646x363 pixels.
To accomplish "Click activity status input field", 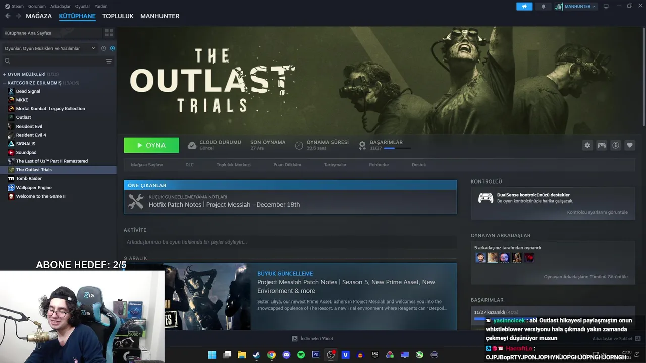I will coord(290,242).
